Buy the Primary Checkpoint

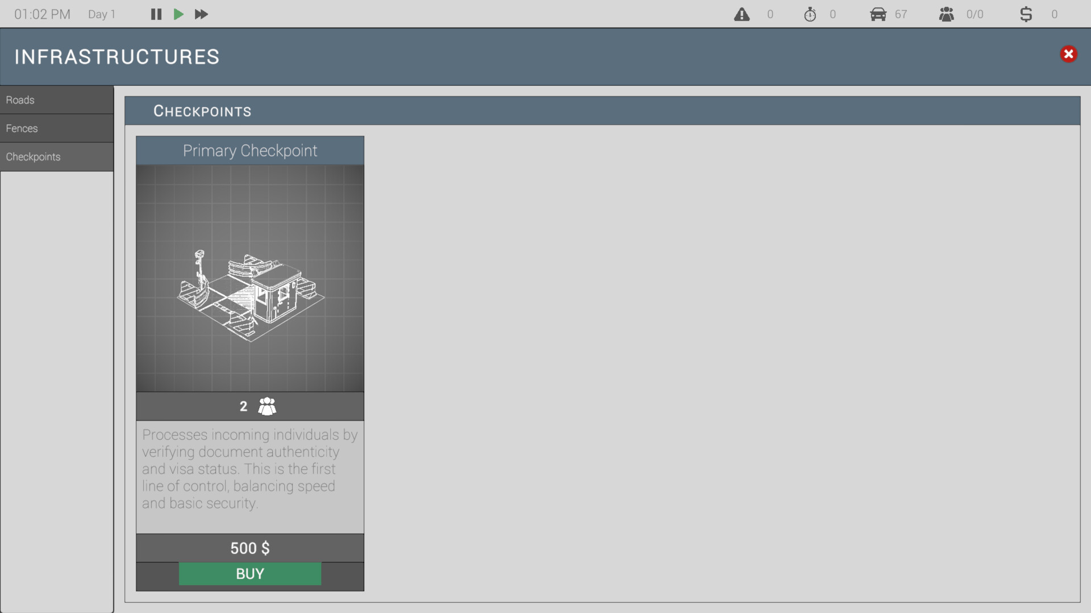point(249,573)
